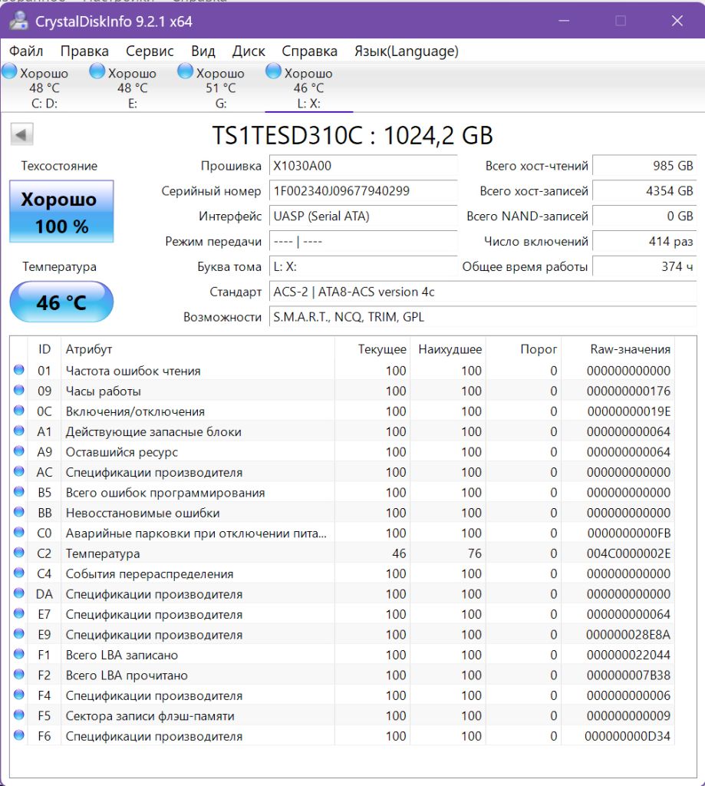Click raw value 000000028E8A in row E9

tap(628, 635)
